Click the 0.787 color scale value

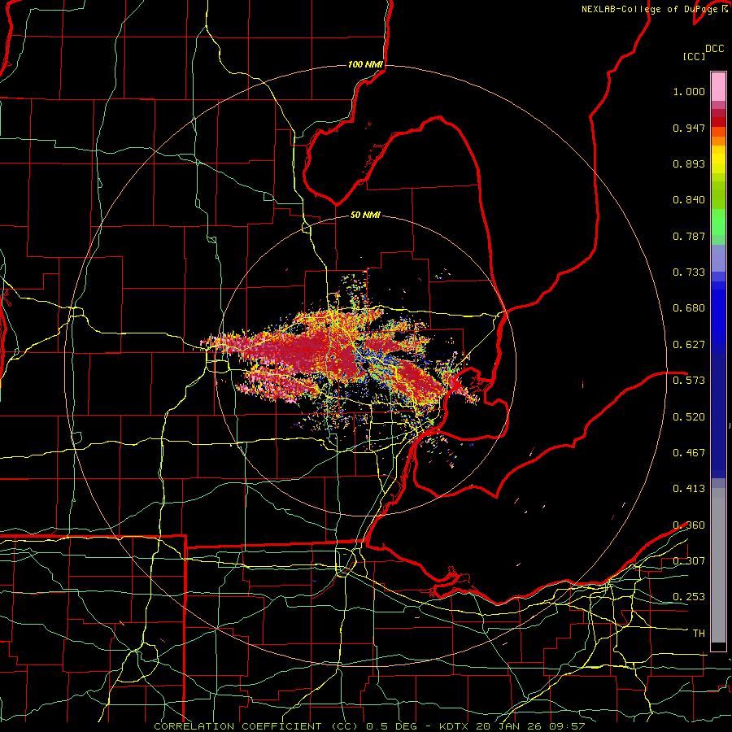(x=689, y=236)
